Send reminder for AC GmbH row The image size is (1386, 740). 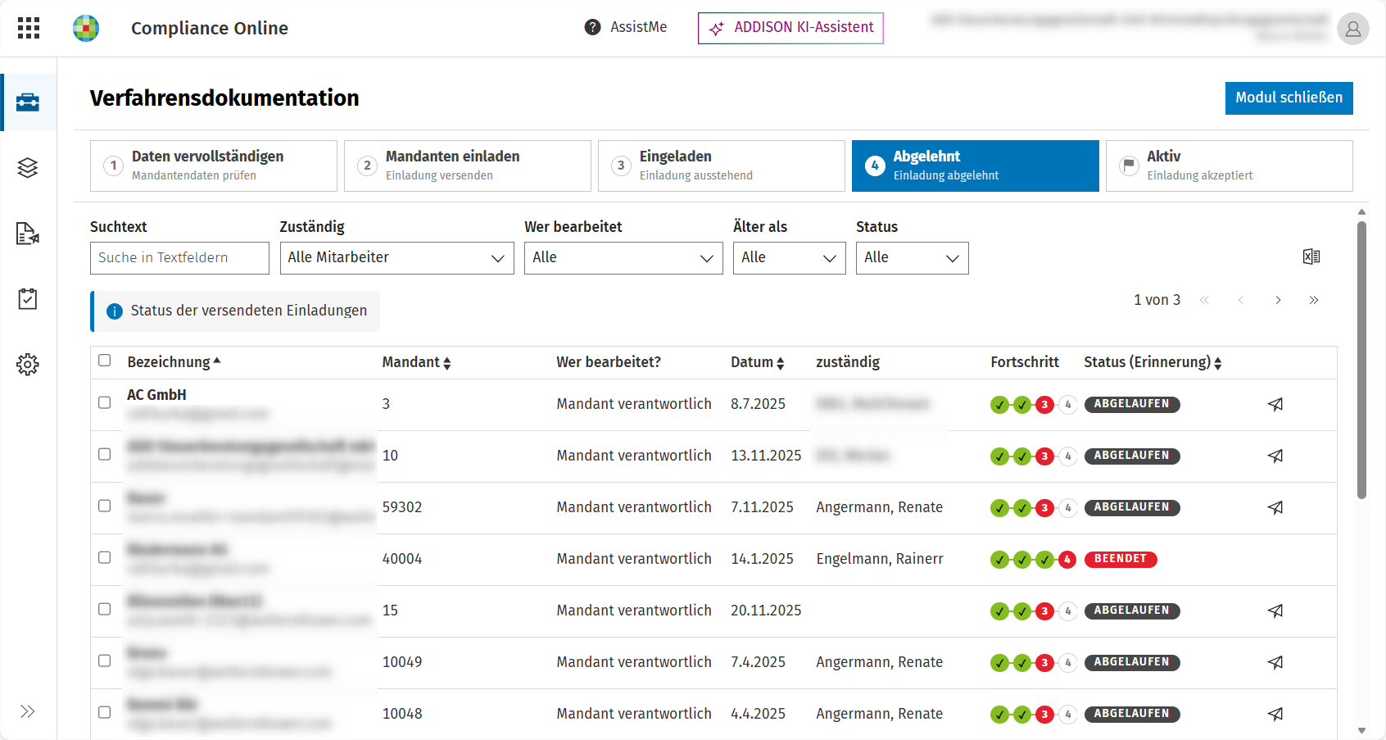1275,404
